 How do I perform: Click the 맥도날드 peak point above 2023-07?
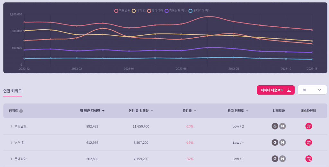click(x=208, y=16)
